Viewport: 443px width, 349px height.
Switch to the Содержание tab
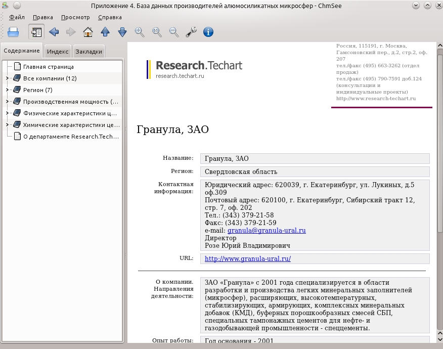(21, 51)
